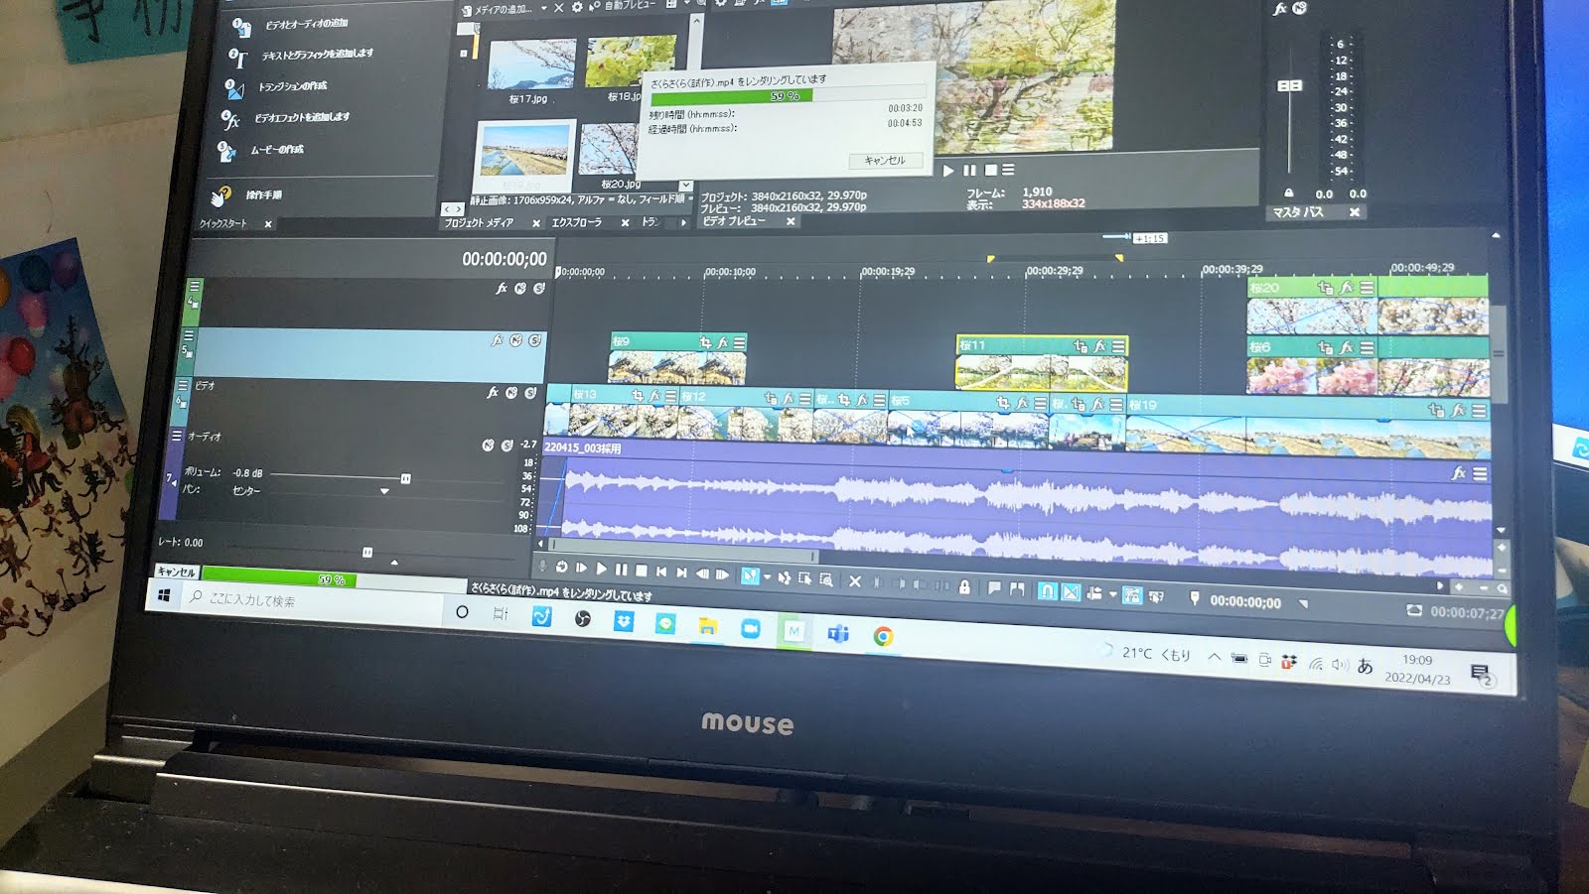This screenshot has height=894, width=1589.
Task: Solo the ビデオ track 6
Action: (x=530, y=393)
